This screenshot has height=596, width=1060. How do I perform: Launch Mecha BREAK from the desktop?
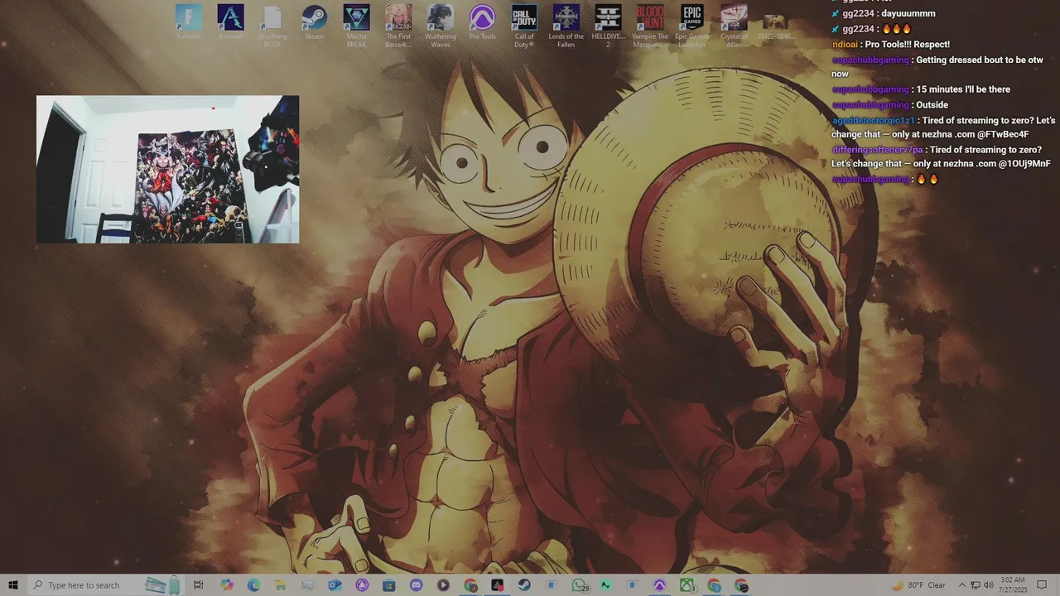pyautogui.click(x=356, y=26)
